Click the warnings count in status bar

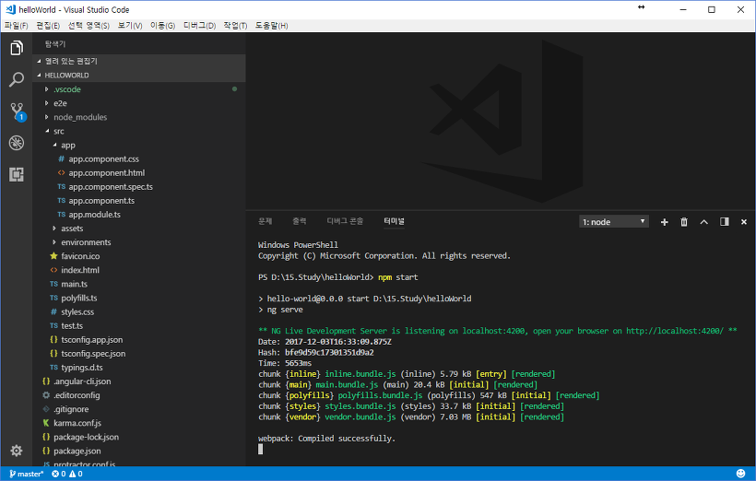[x=76, y=474]
